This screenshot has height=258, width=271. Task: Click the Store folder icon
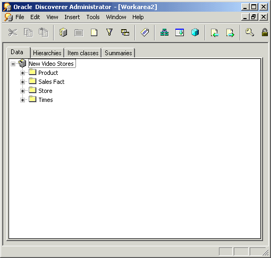point(32,90)
